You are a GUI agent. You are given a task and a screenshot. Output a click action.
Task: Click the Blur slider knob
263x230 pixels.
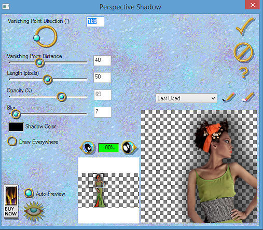tap(16, 114)
